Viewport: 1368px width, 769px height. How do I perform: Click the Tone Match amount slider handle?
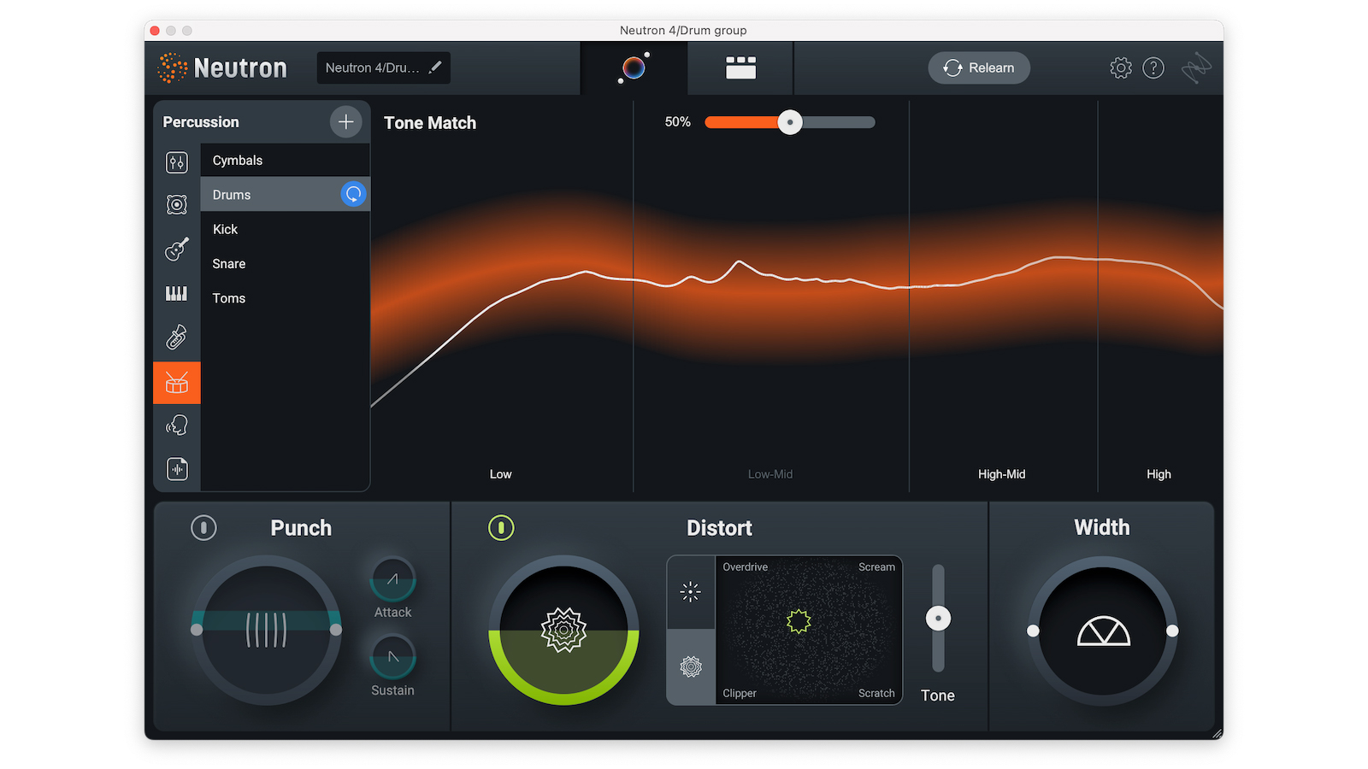(789, 122)
